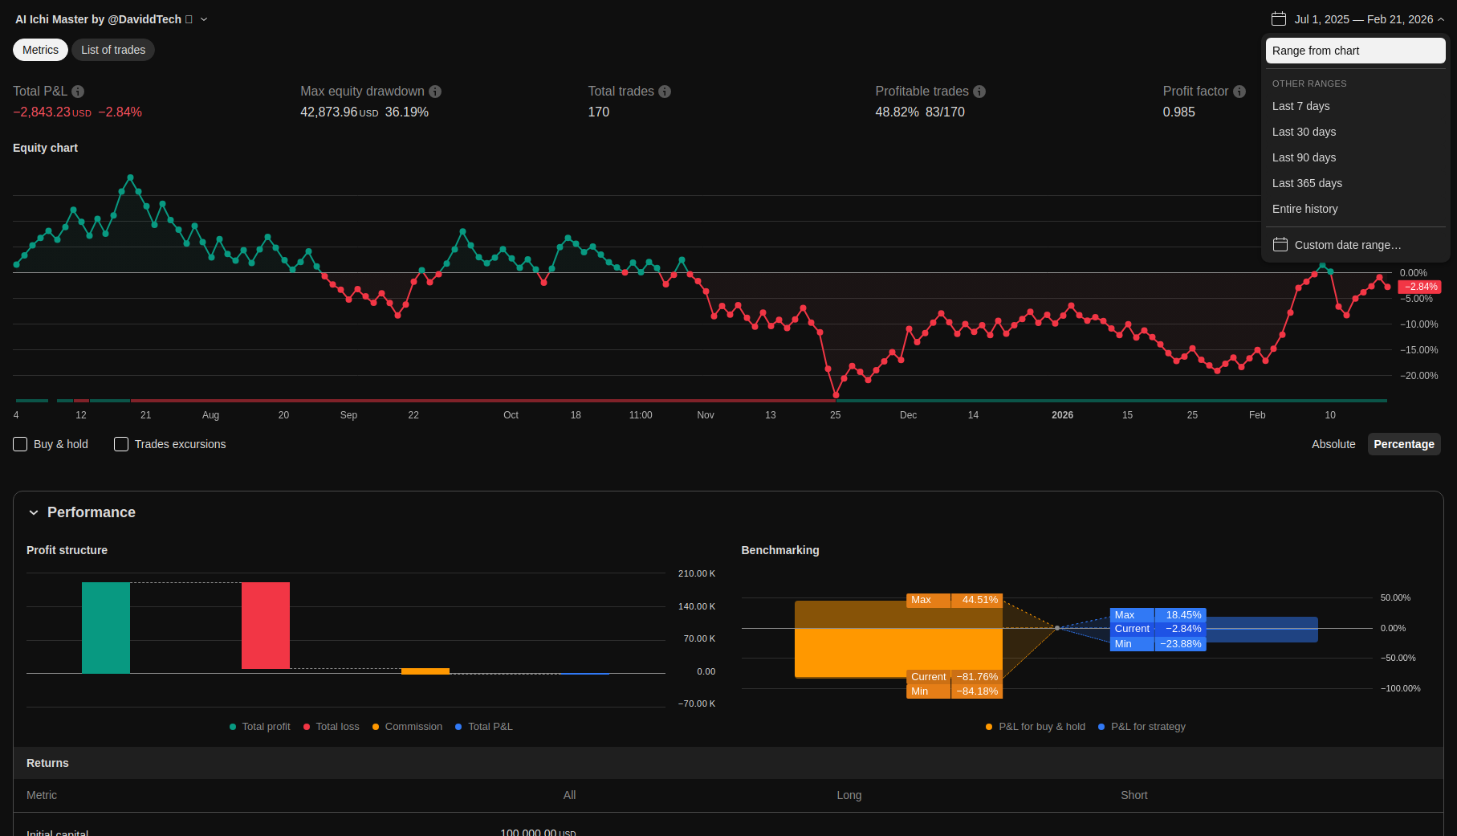Switch to List of trades tab
Viewport: 1457px width, 836px height.
coord(113,50)
